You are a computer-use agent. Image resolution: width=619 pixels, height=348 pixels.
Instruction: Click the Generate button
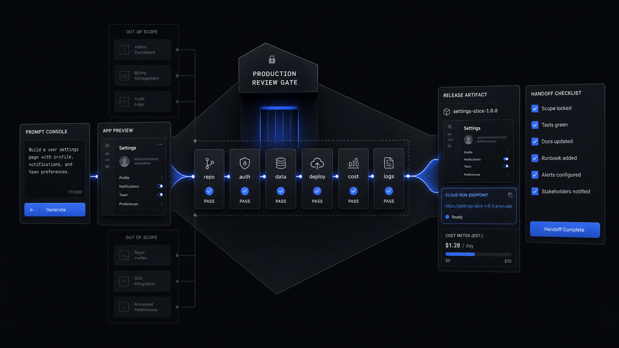55,210
